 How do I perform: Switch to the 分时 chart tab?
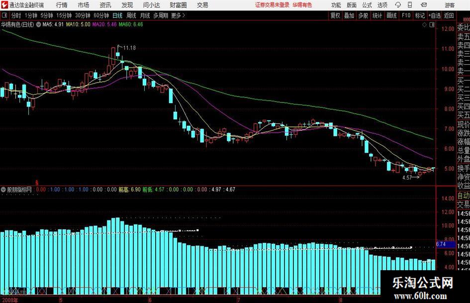[x=16, y=15]
